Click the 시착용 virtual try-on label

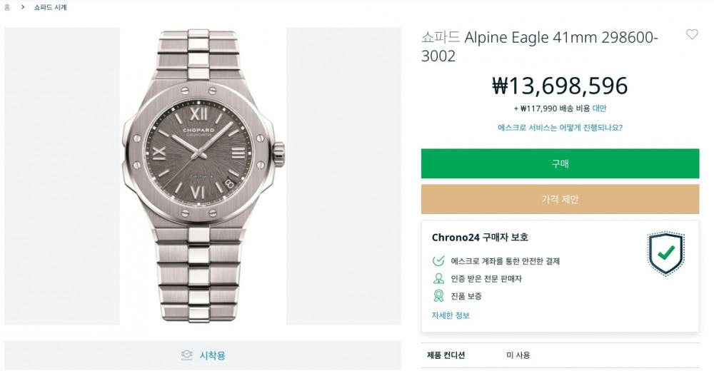coord(212,355)
